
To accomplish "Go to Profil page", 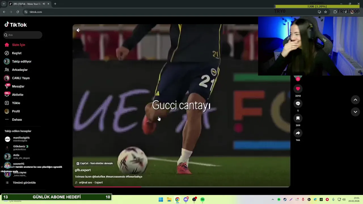I will [12, 111].
